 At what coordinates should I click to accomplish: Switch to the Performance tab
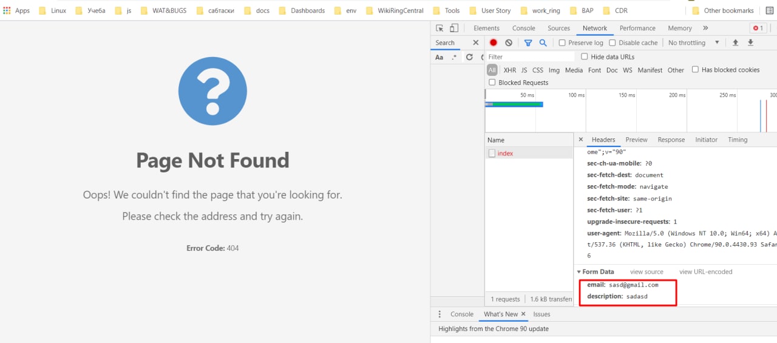click(637, 28)
